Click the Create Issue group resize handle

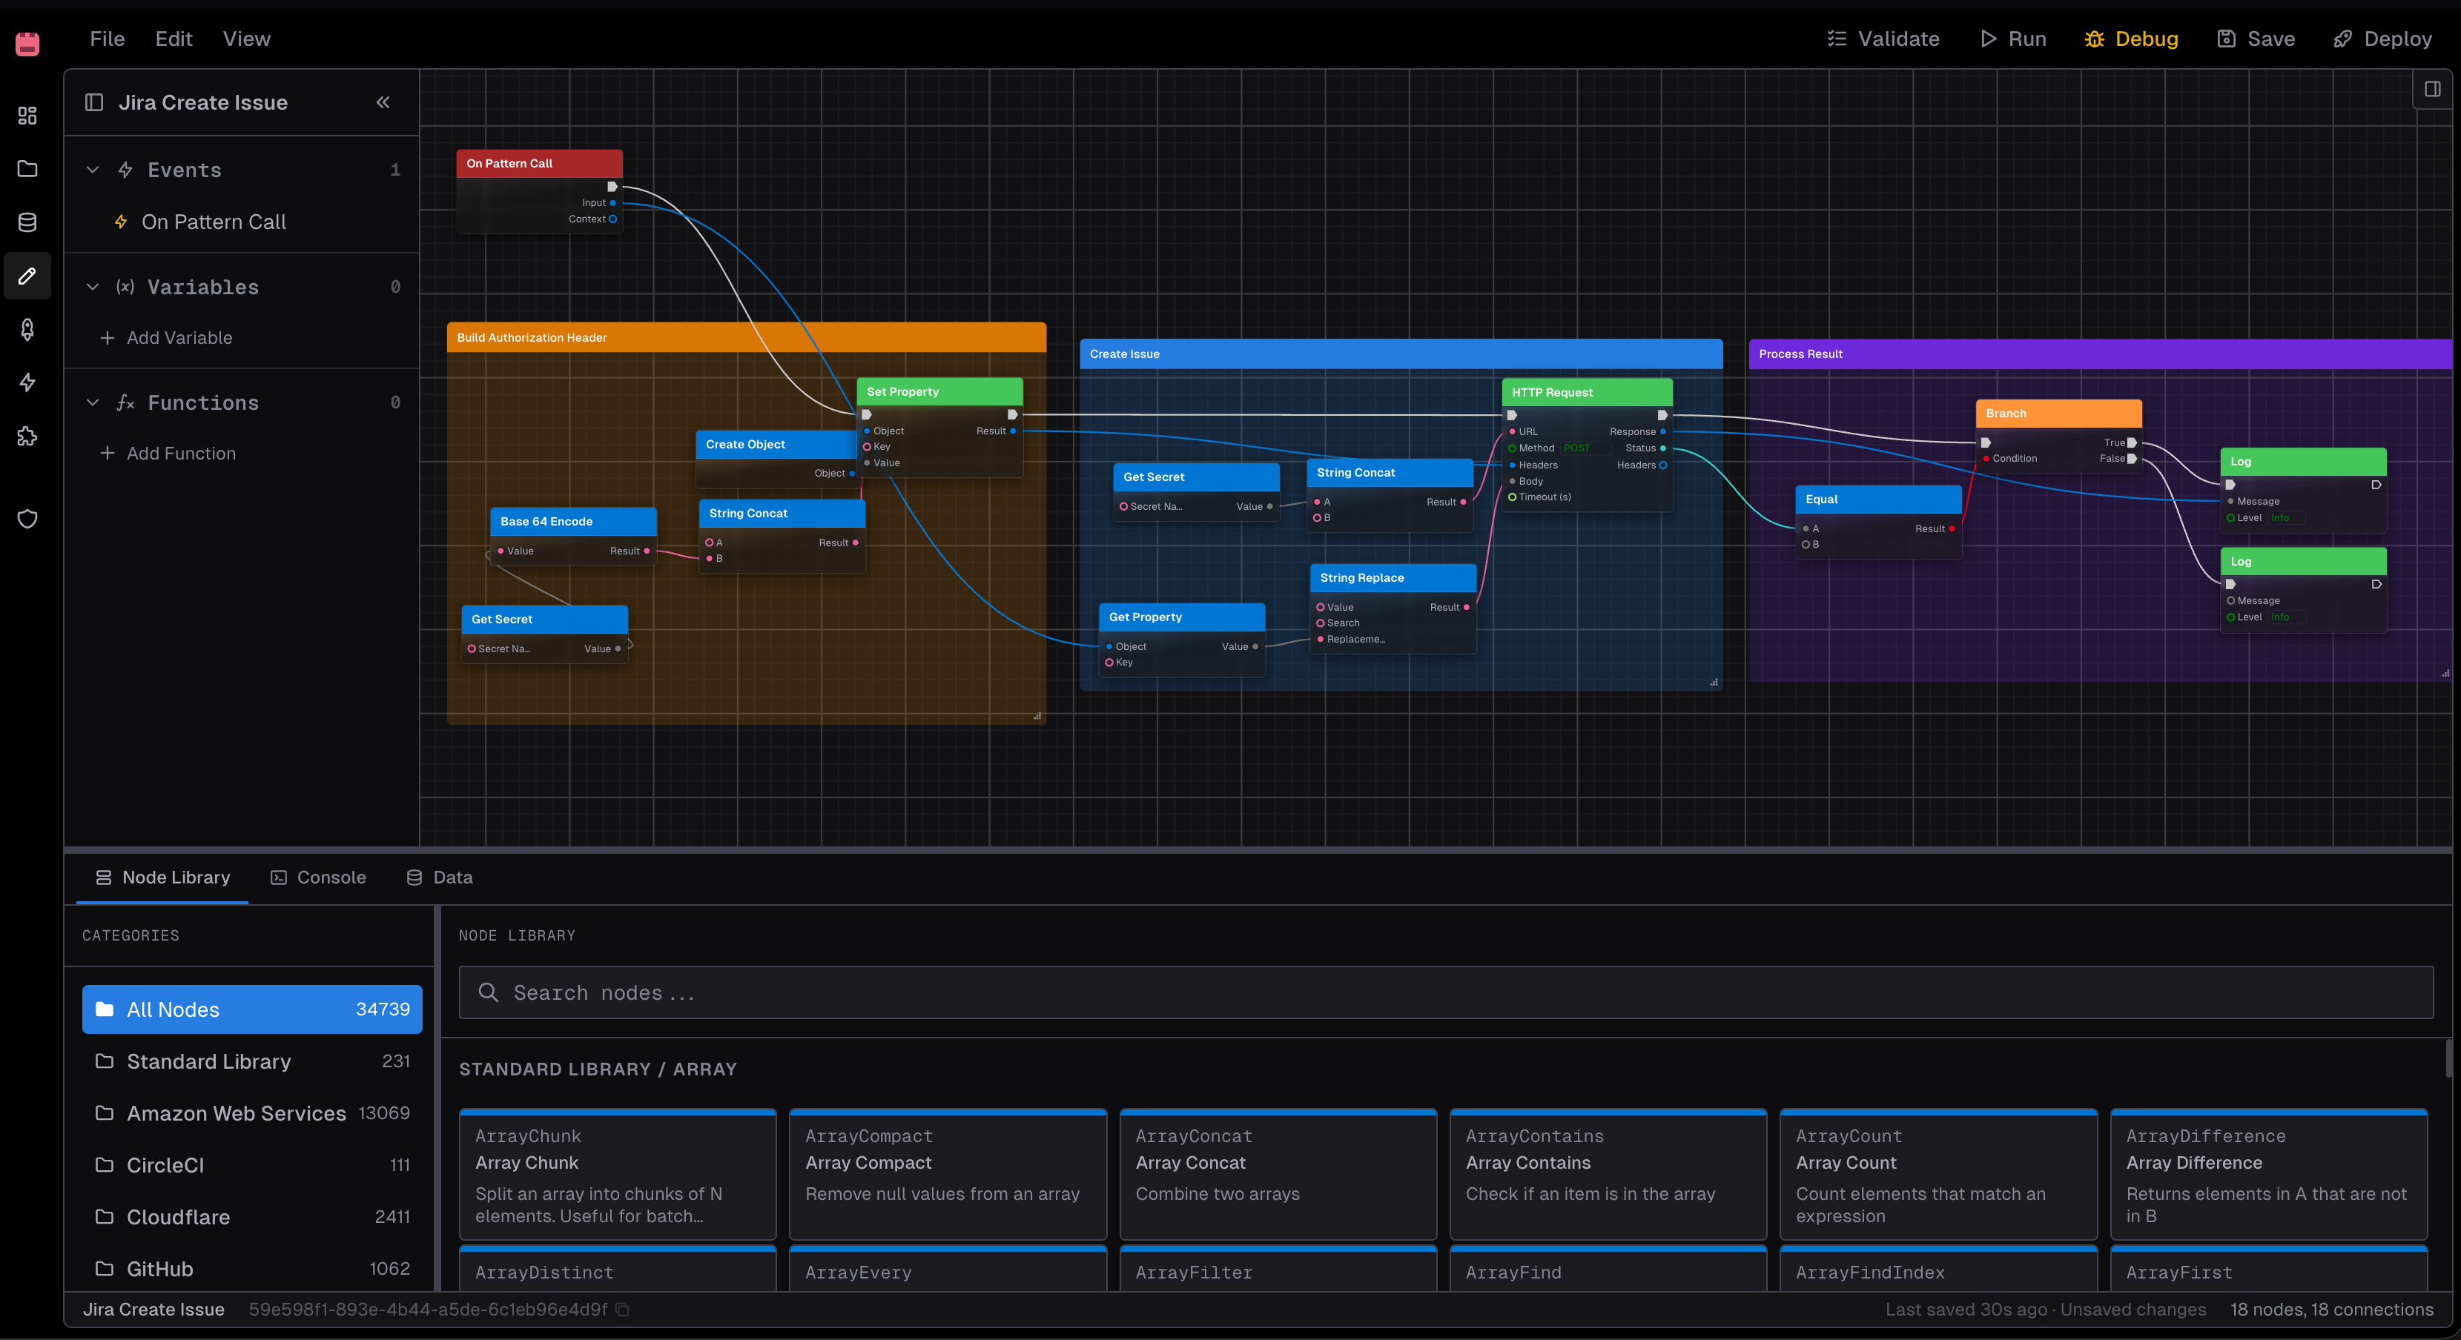click(x=1714, y=682)
